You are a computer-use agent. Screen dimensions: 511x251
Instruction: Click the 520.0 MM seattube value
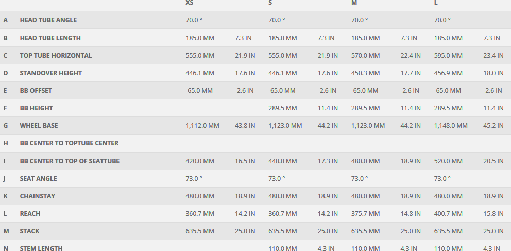click(448, 161)
